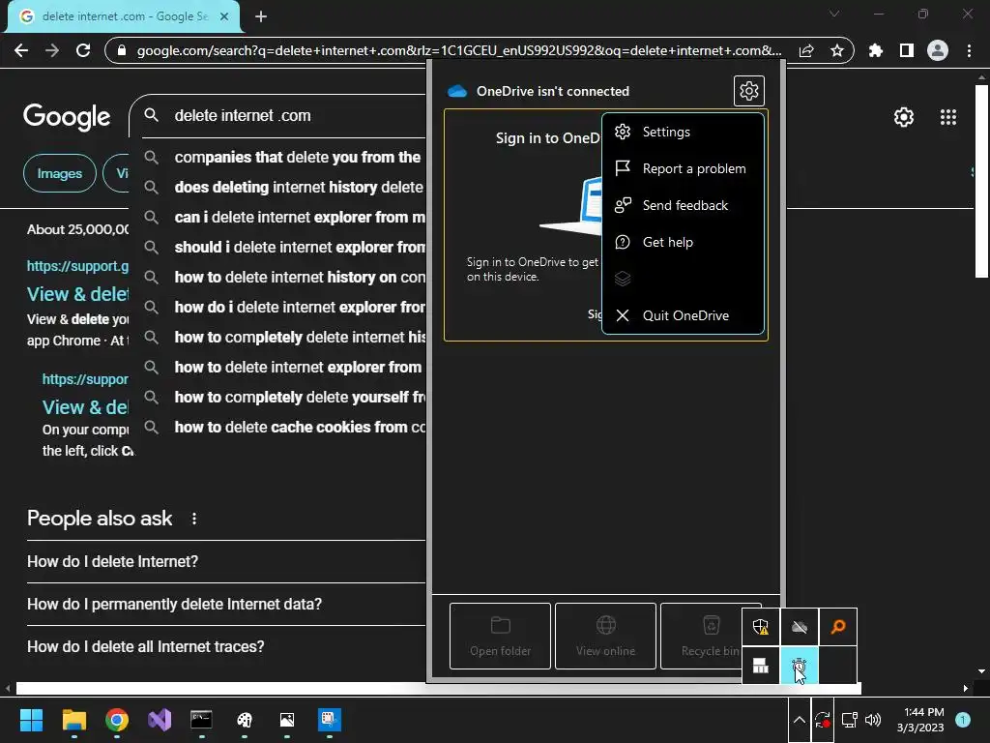
Task: Click View online in OneDrive panel
Action: [x=605, y=637]
